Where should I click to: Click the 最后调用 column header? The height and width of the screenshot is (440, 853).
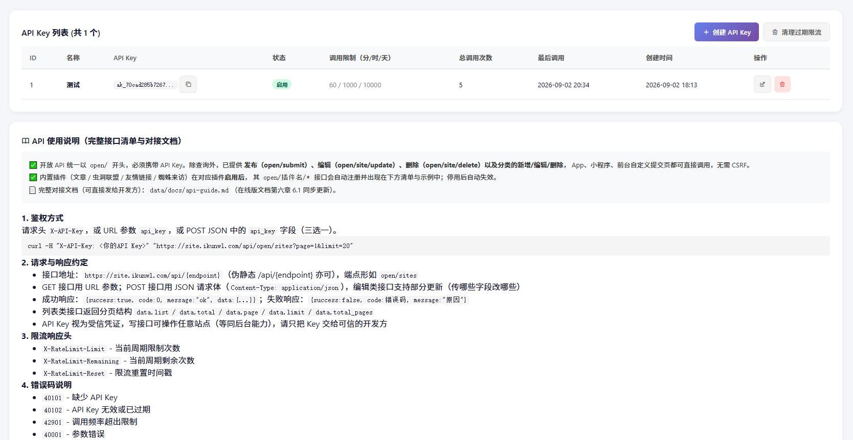(x=551, y=58)
